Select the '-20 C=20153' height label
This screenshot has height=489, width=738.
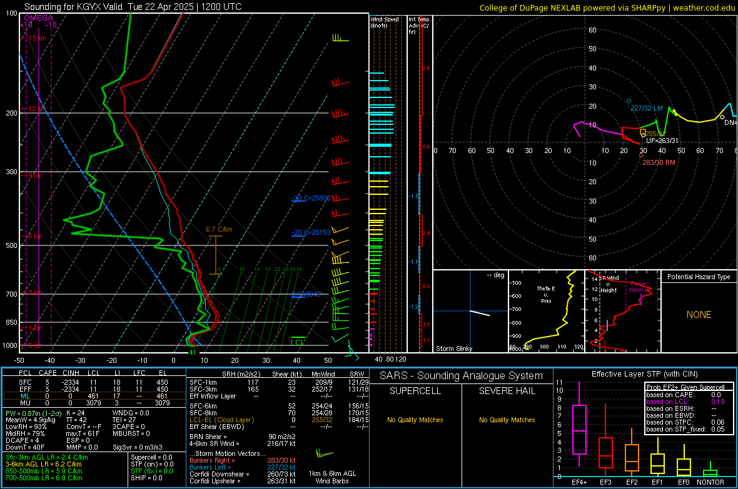[311, 232]
